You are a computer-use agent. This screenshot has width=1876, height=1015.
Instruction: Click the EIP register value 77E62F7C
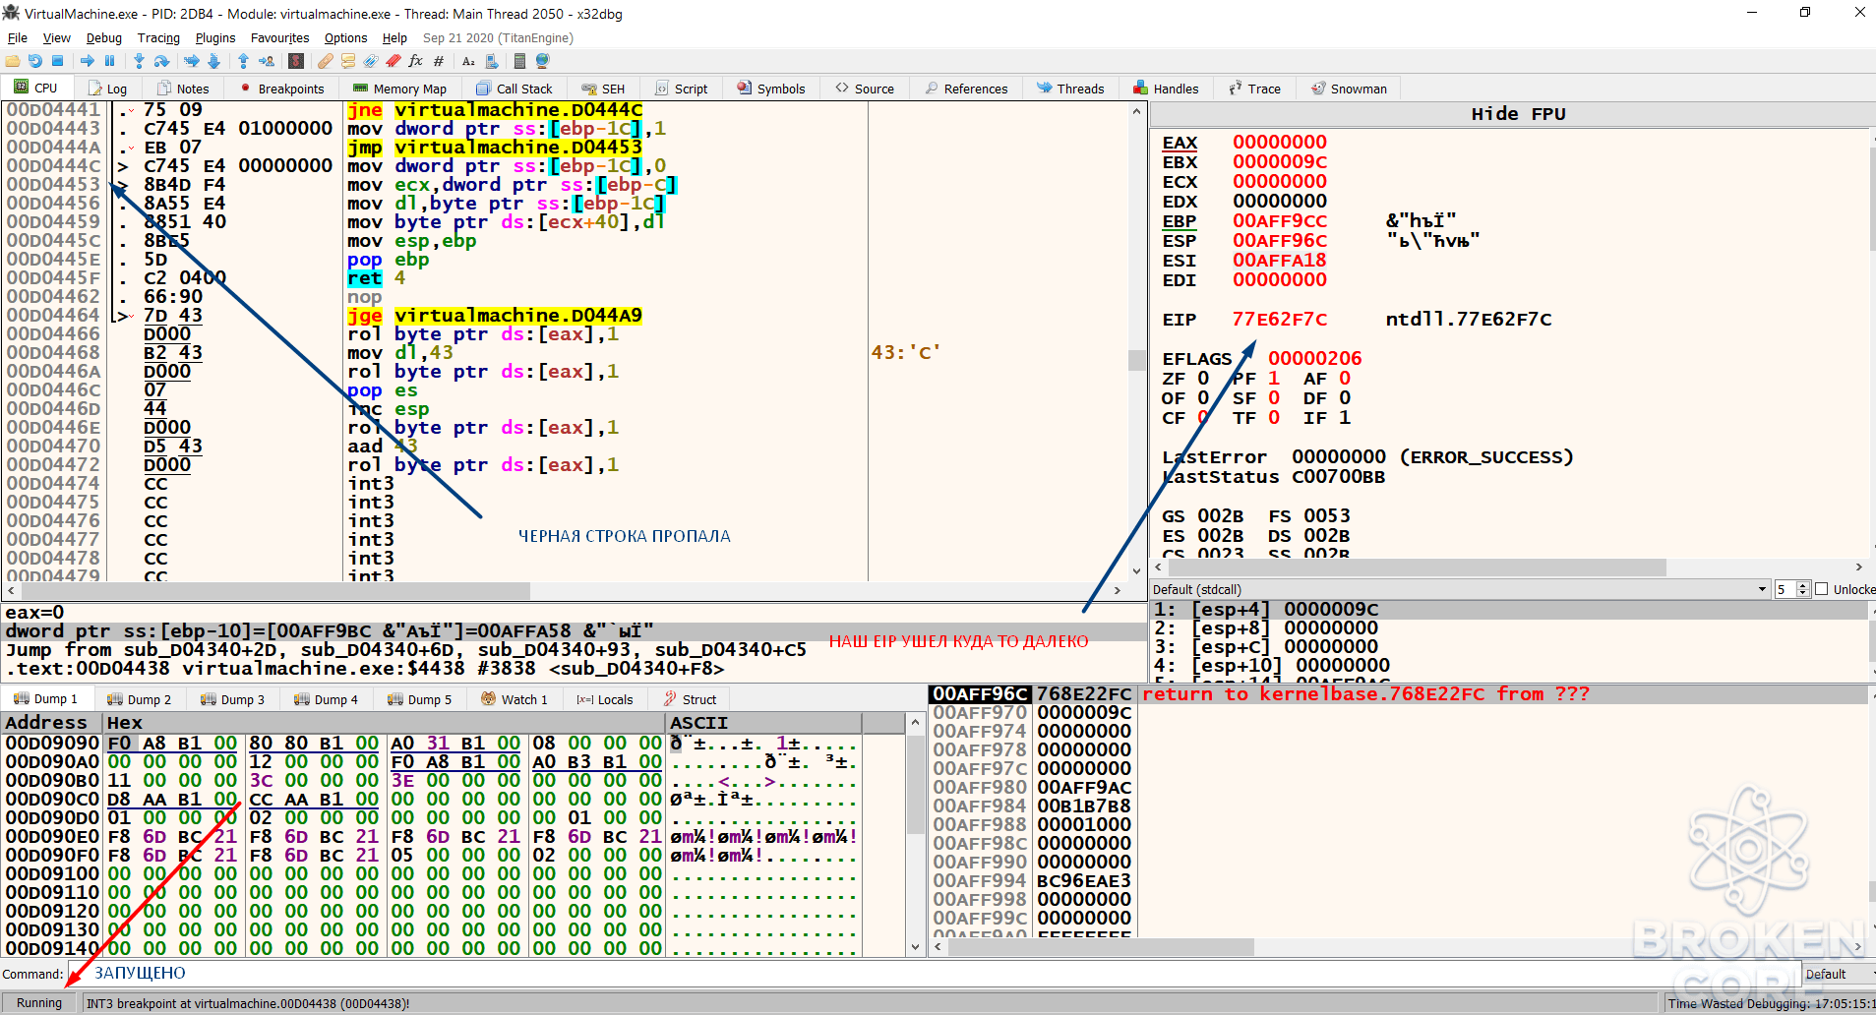[1279, 320]
